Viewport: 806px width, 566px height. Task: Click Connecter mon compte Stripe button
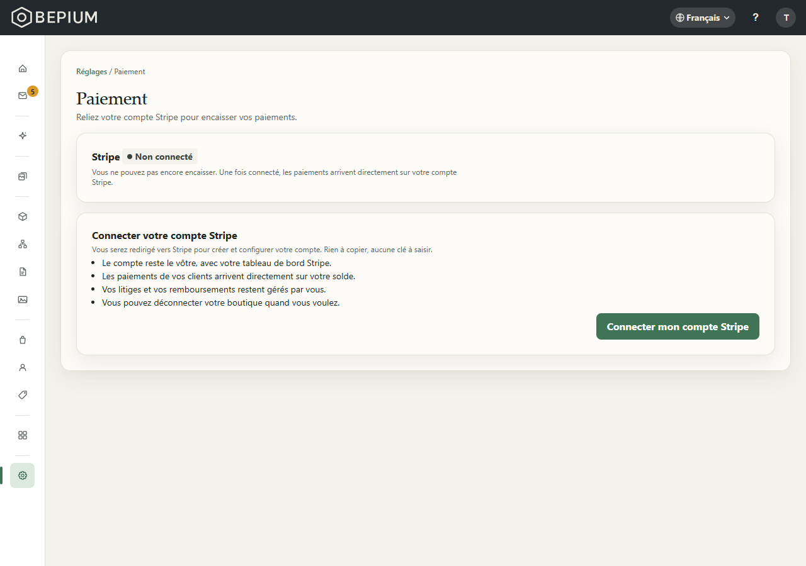click(x=678, y=326)
